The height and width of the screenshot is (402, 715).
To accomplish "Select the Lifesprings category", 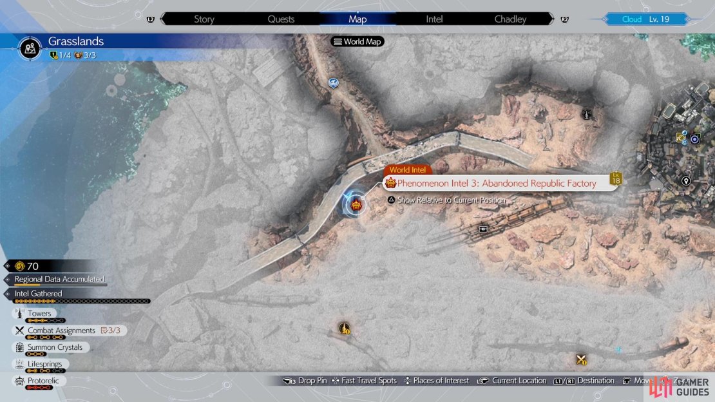I will coord(40,364).
